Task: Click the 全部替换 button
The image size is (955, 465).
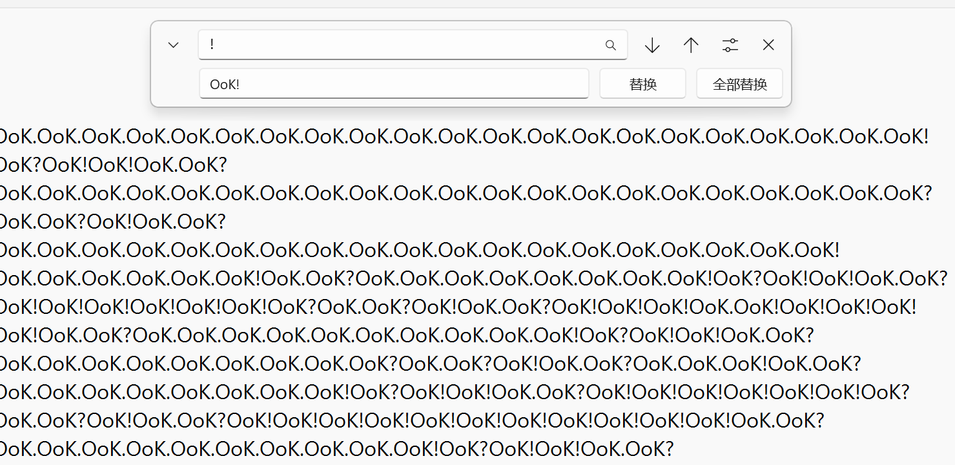Action: (x=739, y=84)
